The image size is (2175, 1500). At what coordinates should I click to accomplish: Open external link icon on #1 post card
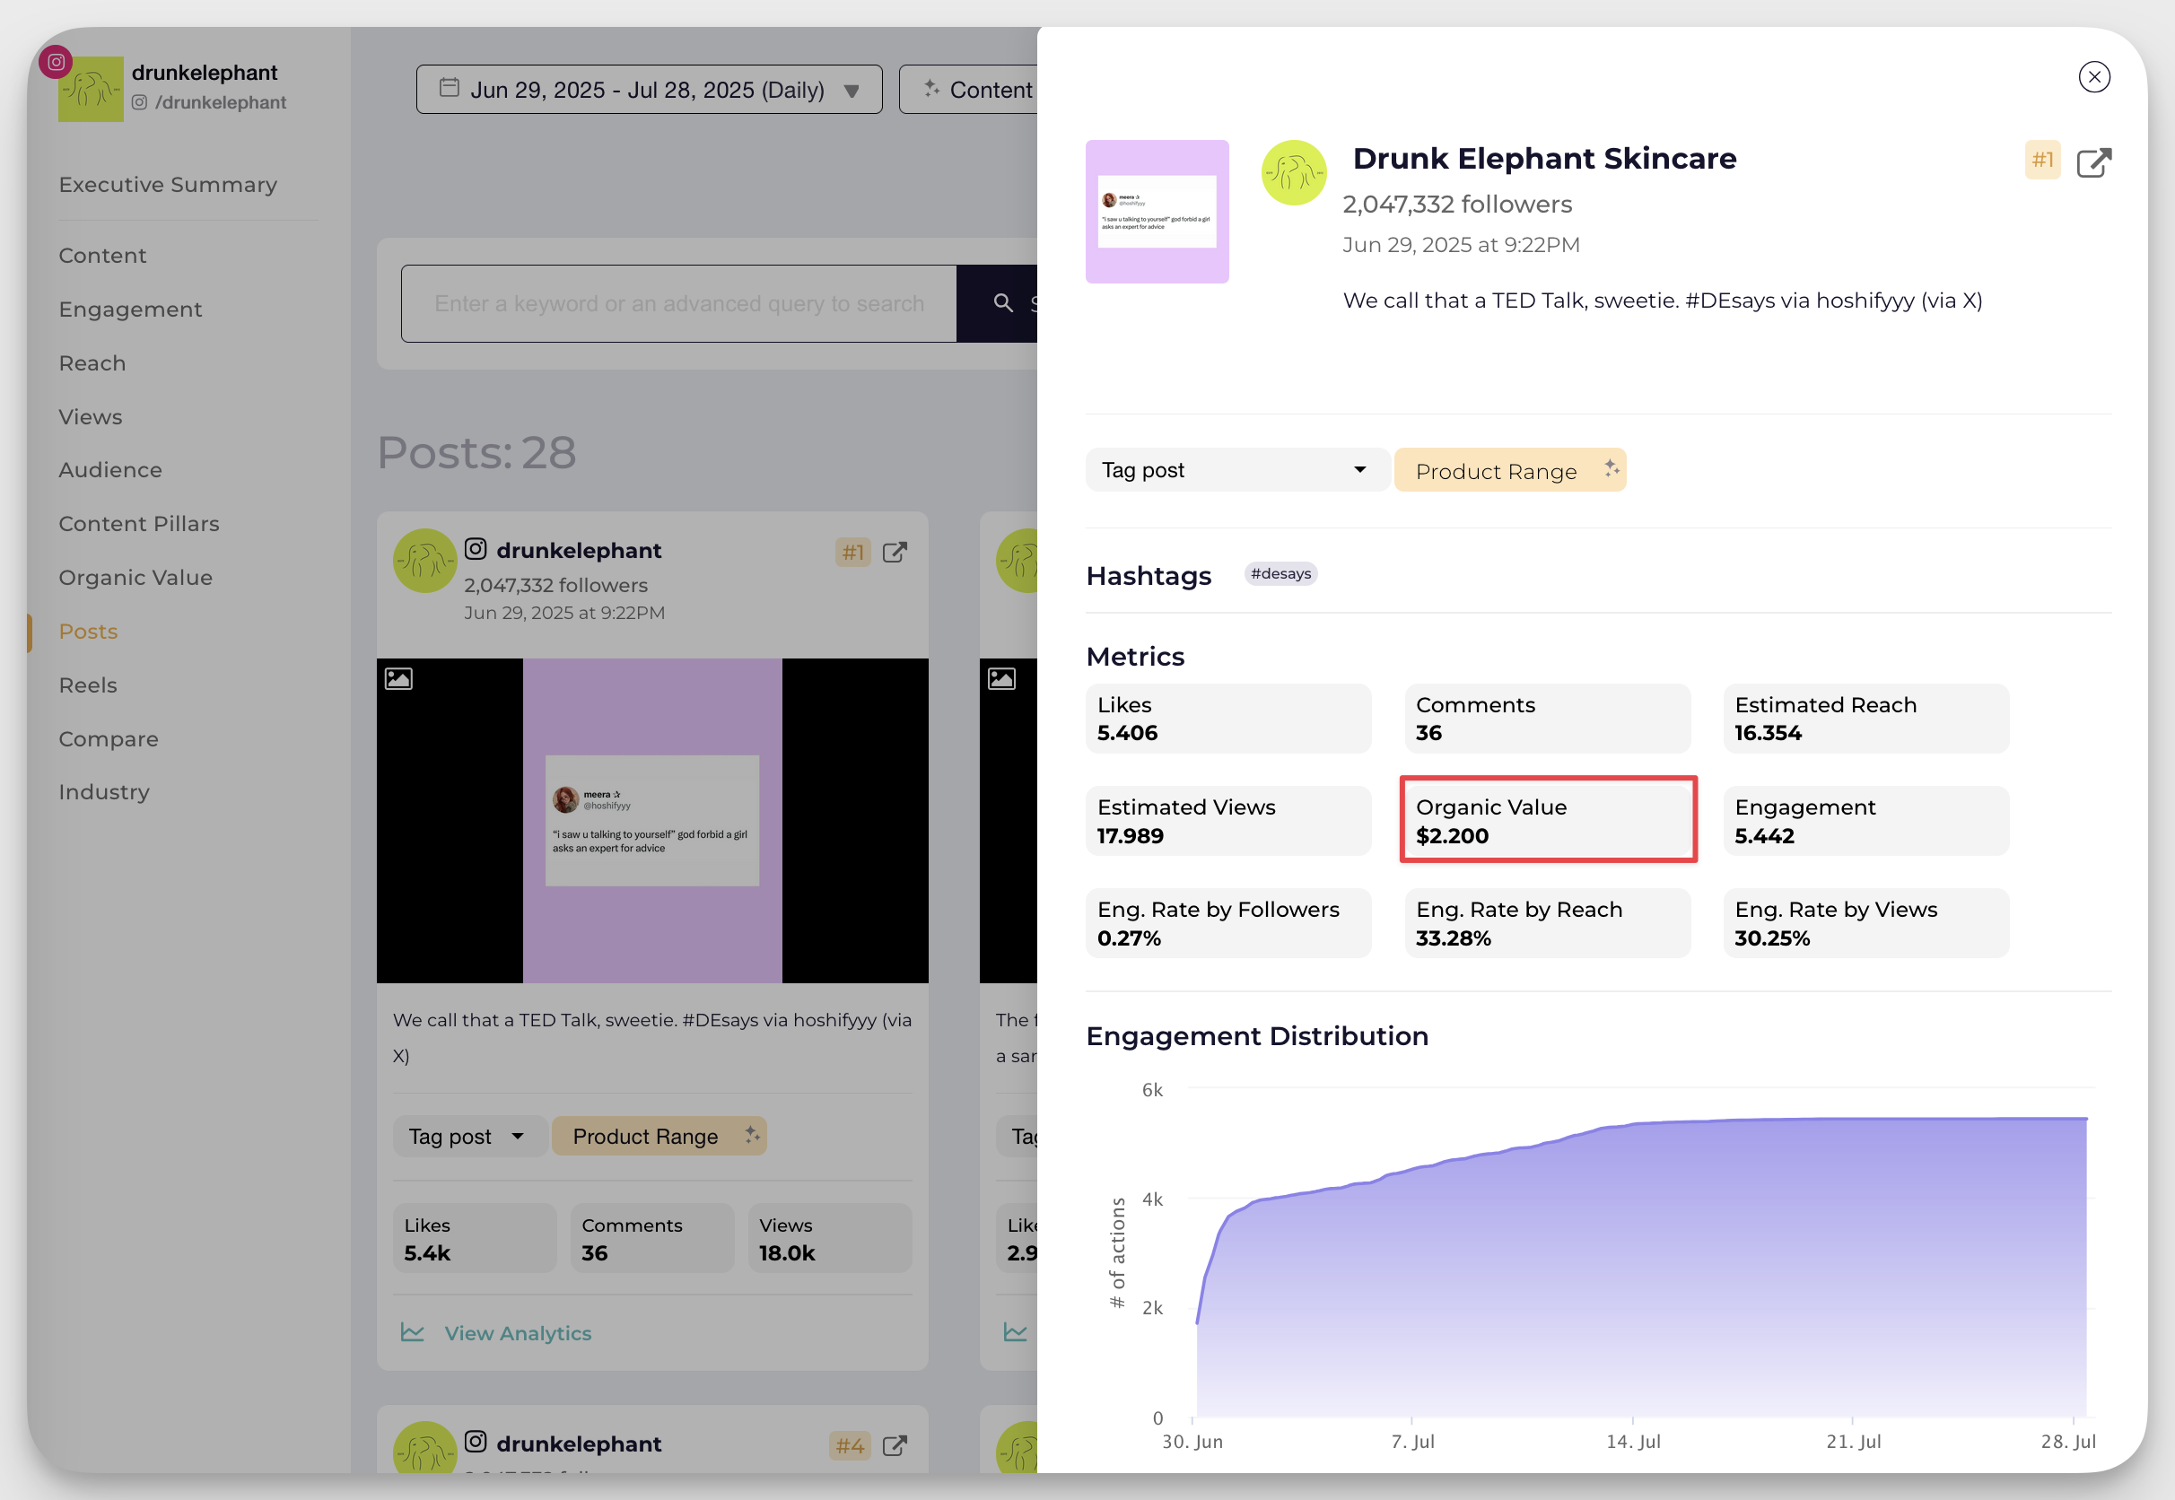point(894,552)
